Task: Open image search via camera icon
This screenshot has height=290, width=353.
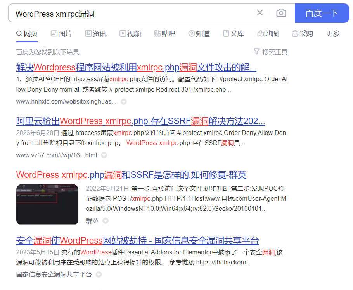Action: (281, 13)
